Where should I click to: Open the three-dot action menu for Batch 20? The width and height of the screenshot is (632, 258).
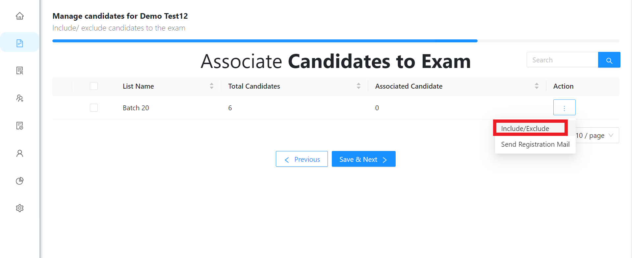[564, 107]
